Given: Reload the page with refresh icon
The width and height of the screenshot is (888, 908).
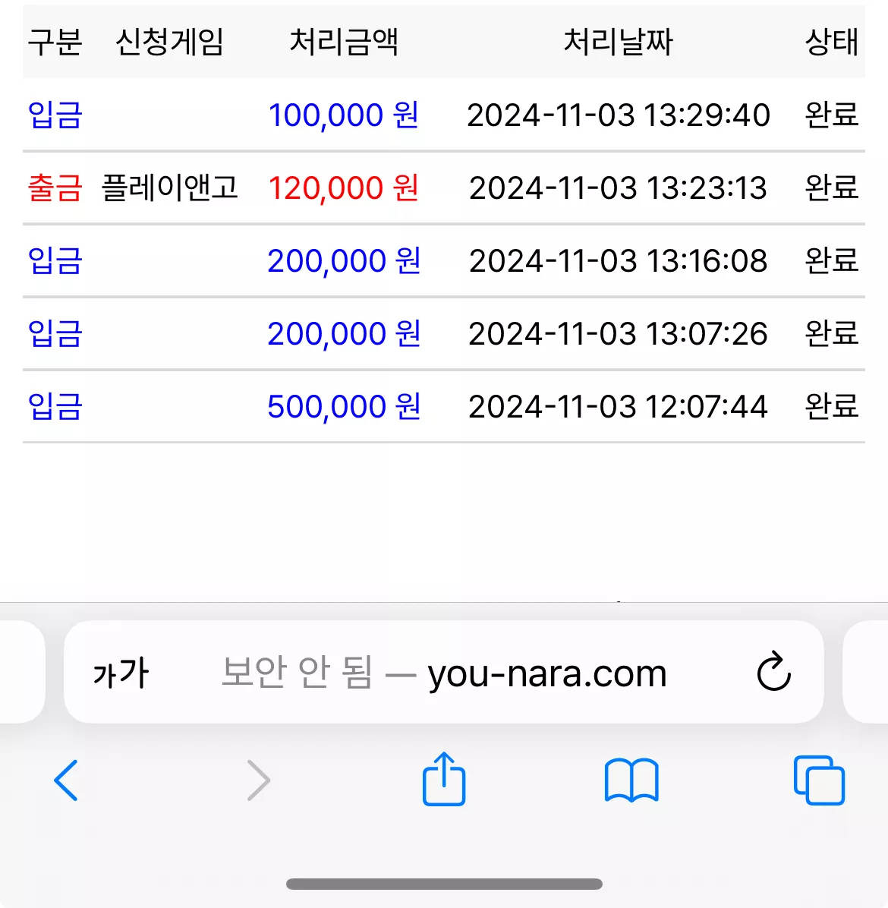Looking at the screenshot, I should pos(774,672).
